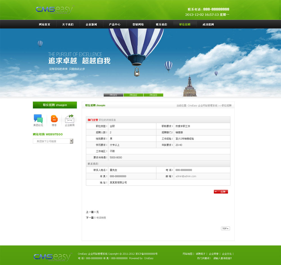Screen dimensions: 281x265
Task: Switch banner to slide PRG03
Action: pos(153,95)
